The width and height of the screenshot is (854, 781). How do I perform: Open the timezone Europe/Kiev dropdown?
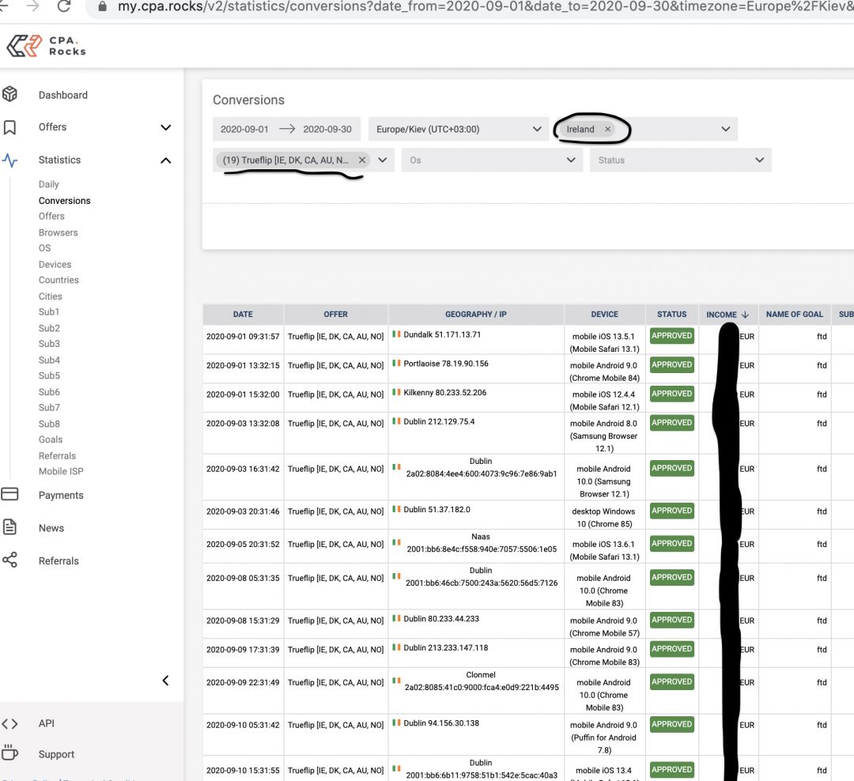pos(457,130)
